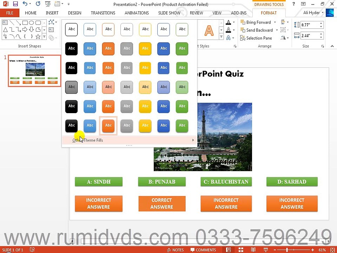Open the SLIDE SHOW tab
Viewport: 337px width, 253px height.
tap(169, 13)
